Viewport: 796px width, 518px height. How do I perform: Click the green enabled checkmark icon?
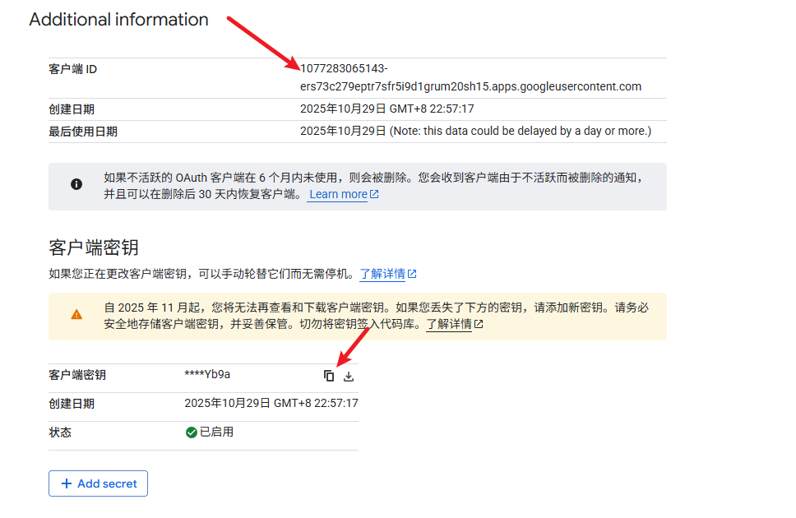point(192,432)
